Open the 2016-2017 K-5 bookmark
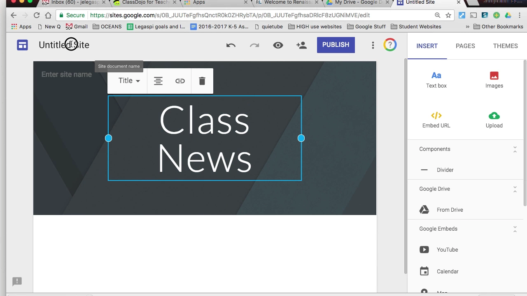The width and height of the screenshot is (527, 296). (x=219, y=27)
